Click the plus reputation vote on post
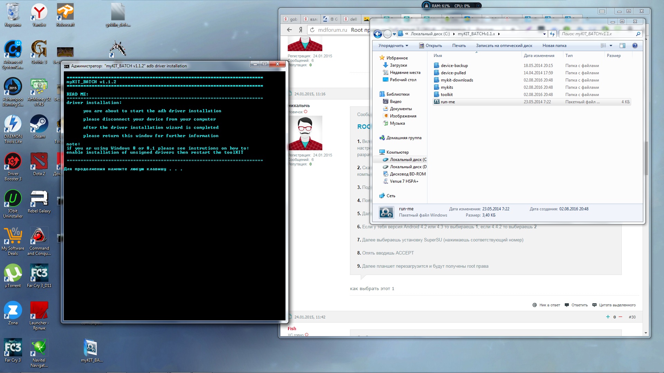The image size is (664, 373). (608, 317)
